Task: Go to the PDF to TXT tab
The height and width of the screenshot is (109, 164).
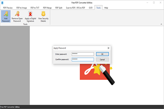Action: [35, 8]
